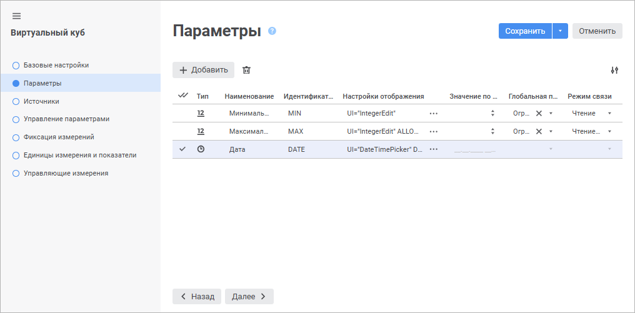Open display settings ellipsis for MAX row

pos(434,131)
